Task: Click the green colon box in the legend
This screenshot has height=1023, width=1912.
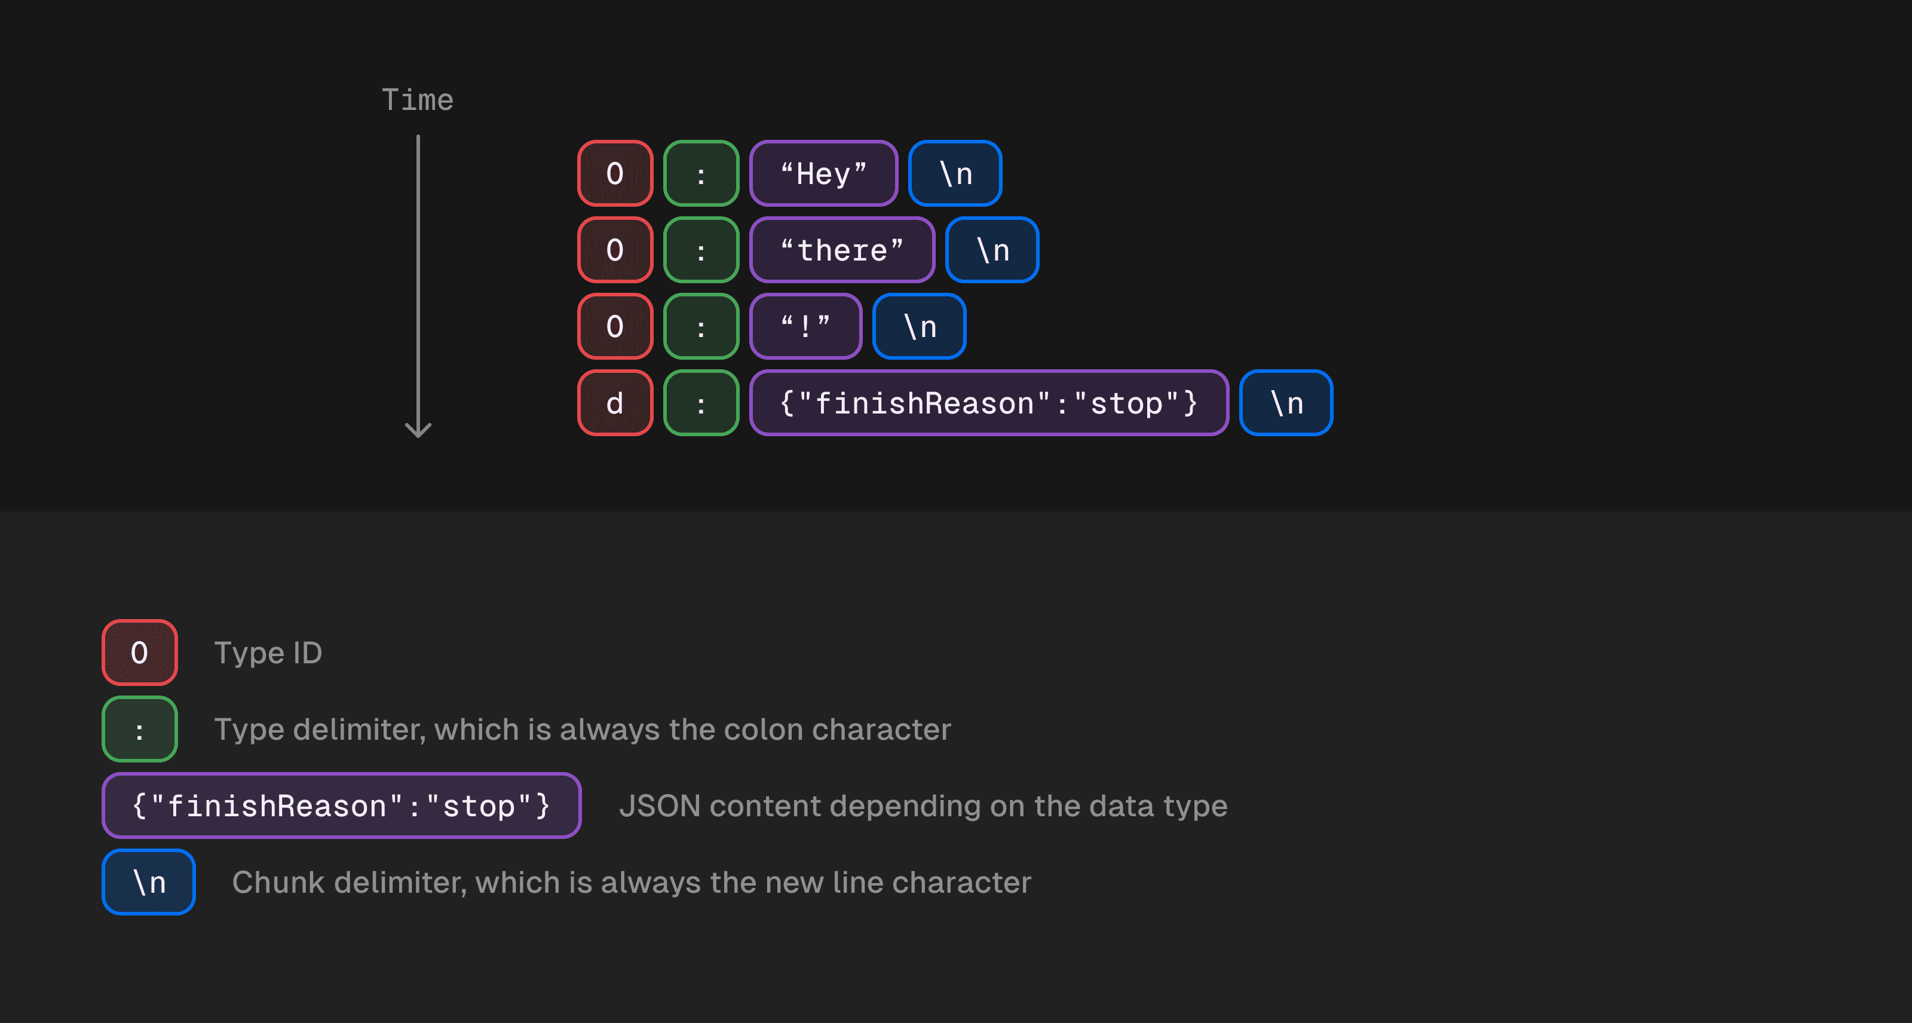Action: coord(140,729)
